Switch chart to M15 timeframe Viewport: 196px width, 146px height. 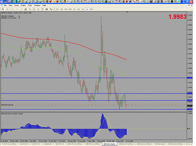tap(66, 9)
